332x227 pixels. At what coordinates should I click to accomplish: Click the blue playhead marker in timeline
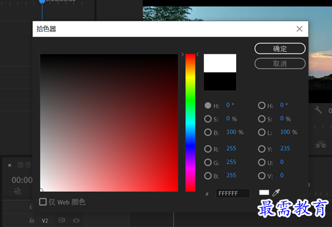click(x=42, y=2)
